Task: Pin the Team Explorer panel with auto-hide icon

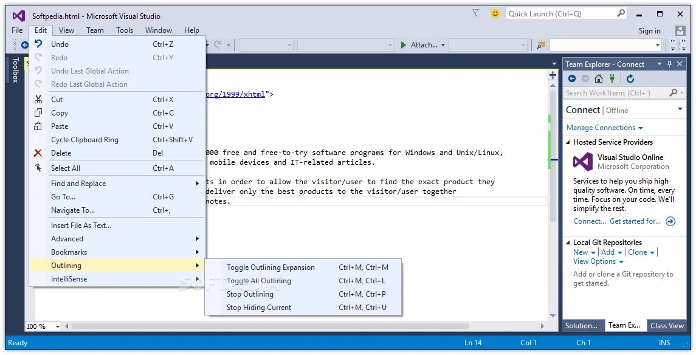Action: coord(670,64)
